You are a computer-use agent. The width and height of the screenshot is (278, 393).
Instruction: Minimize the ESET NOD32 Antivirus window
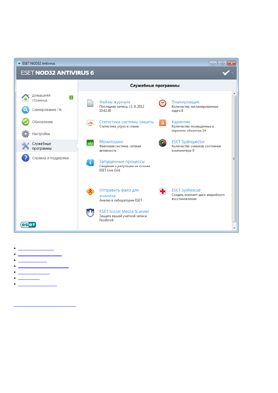[x=213, y=63]
